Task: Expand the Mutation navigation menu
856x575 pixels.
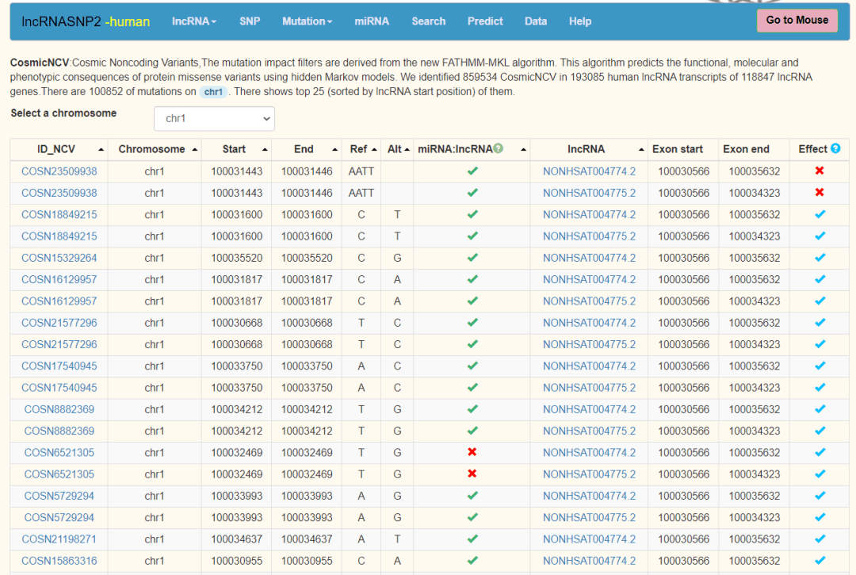Action: (x=307, y=21)
